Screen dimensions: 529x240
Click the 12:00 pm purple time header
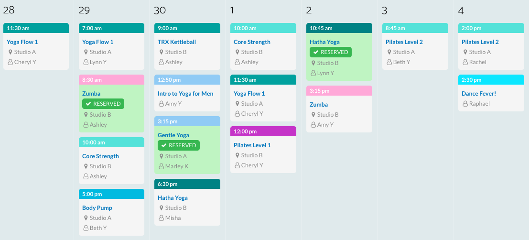pos(263,131)
